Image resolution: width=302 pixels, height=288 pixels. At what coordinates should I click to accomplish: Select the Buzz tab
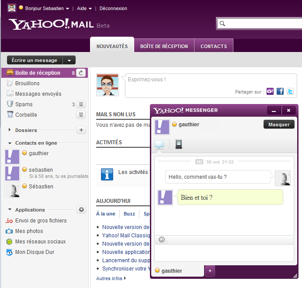129,214
